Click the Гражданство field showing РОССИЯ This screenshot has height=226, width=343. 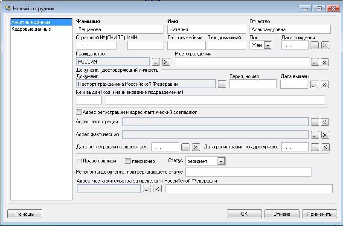click(113, 62)
